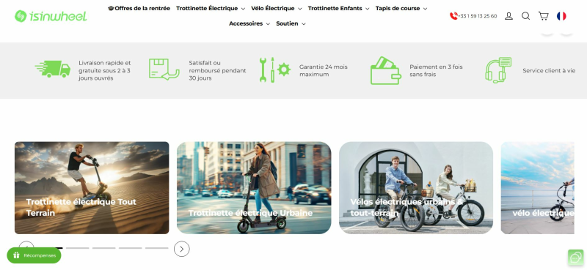Open the account login icon
Screen dimensions: 587x270
tap(508, 16)
